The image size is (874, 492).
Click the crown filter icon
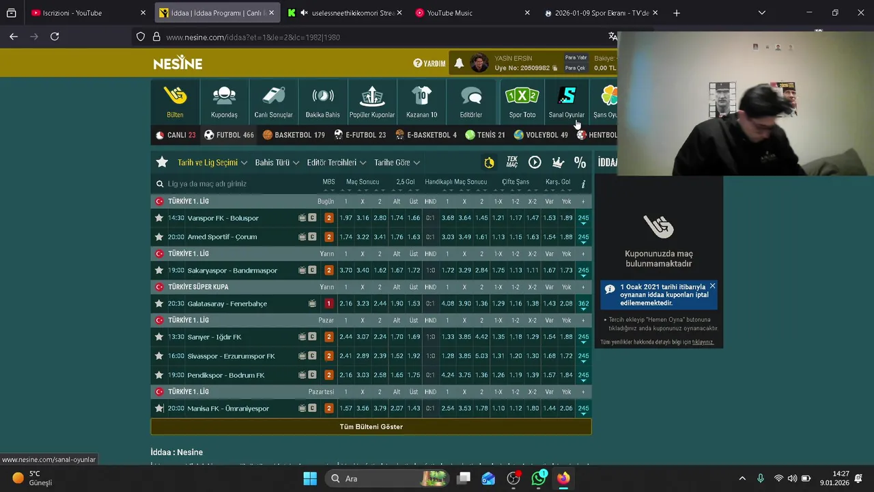(558, 163)
